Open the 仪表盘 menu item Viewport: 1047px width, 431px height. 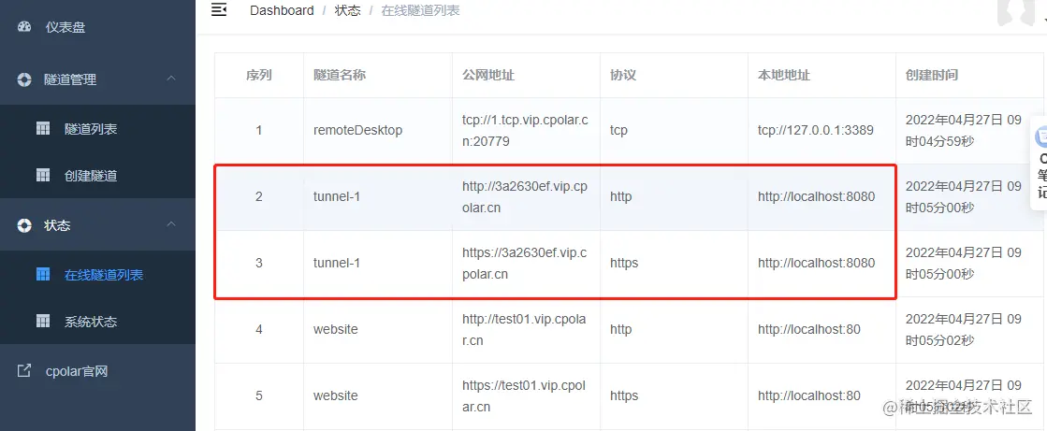point(97,27)
